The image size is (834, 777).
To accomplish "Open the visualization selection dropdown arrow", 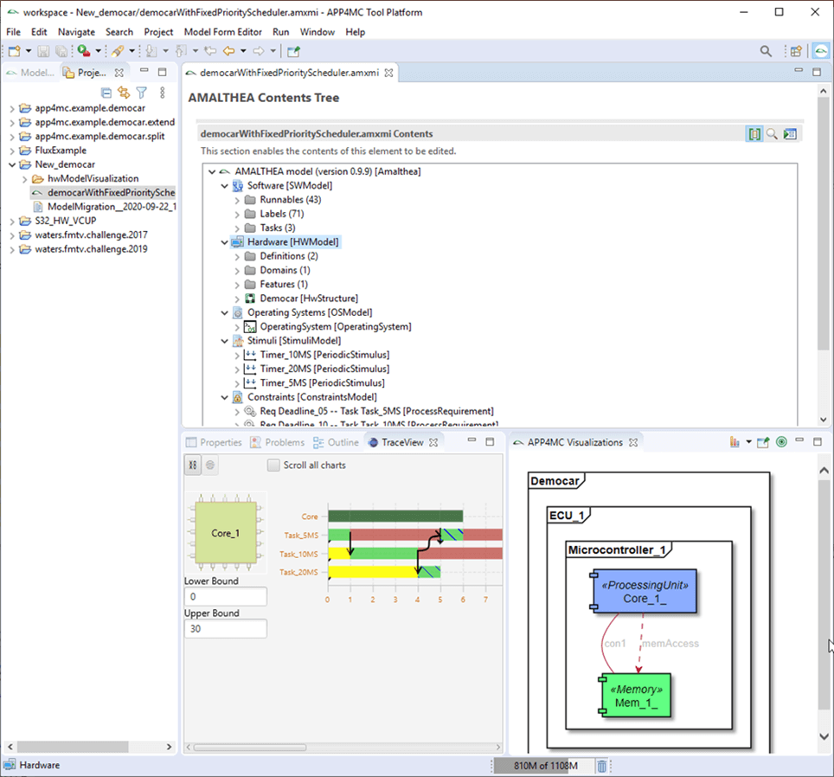I will coord(749,442).
